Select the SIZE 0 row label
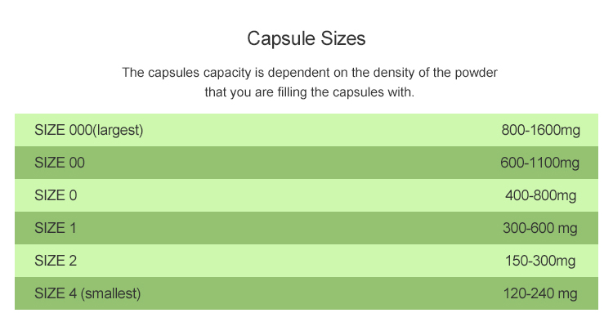Image resolution: width=613 pixels, height=313 pixels. pos(56,195)
